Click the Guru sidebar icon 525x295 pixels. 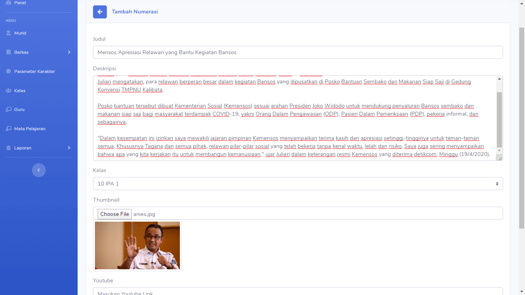(x=8, y=109)
